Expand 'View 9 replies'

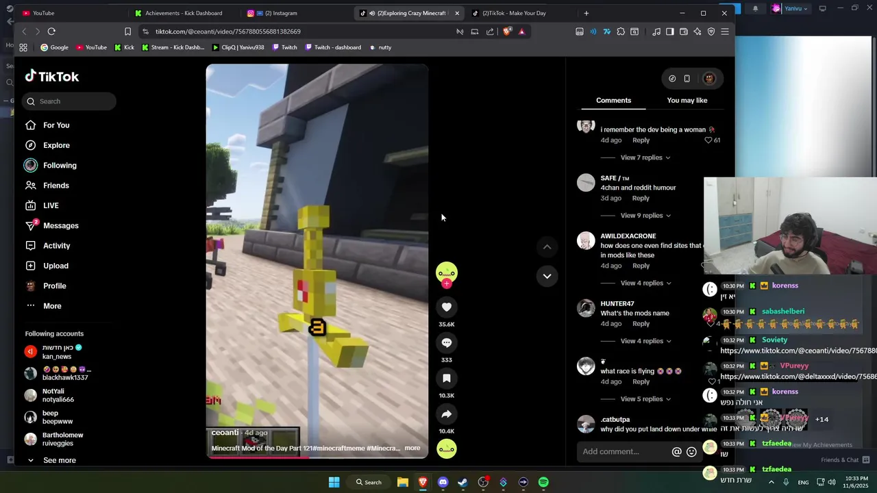pos(645,216)
